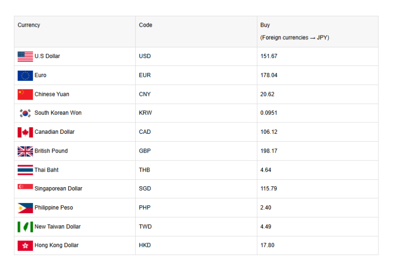Click the Canadian flag icon
The height and width of the screenshot is (262, 393).
pyautogui.click(x=25, y=132)
